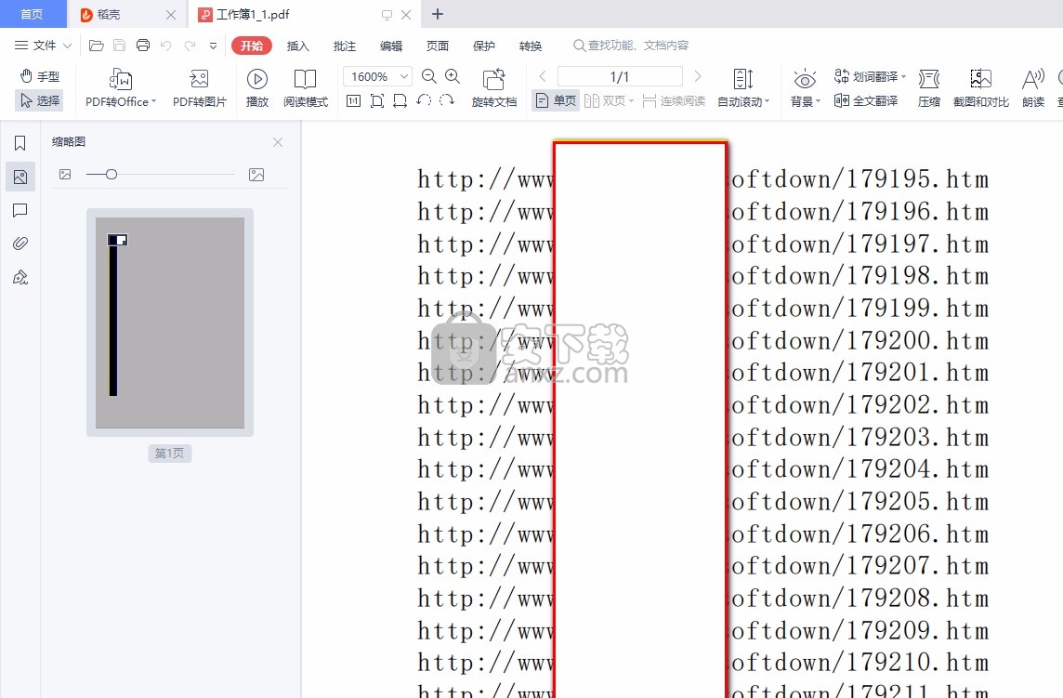Switch to 单页 single page view
This screenshot has height=698, width=1063.
pos(556,101)
